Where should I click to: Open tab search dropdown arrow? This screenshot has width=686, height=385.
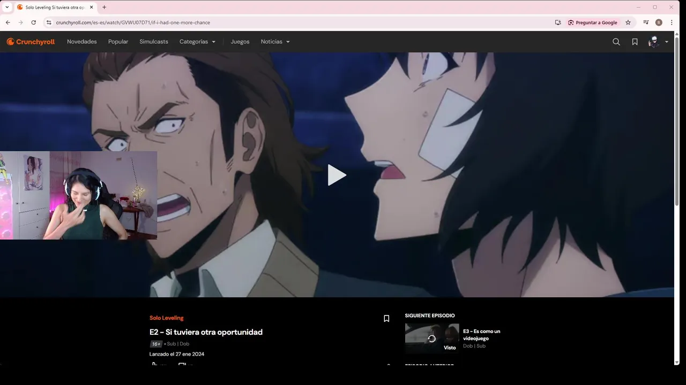[x=7, y=7]
